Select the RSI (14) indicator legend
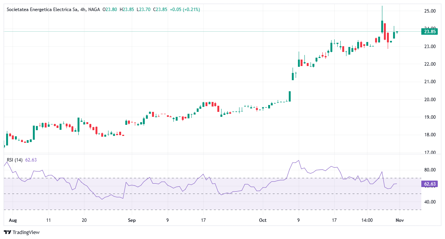The height and width of the screenshot is (239, 445). pos(15,160)
